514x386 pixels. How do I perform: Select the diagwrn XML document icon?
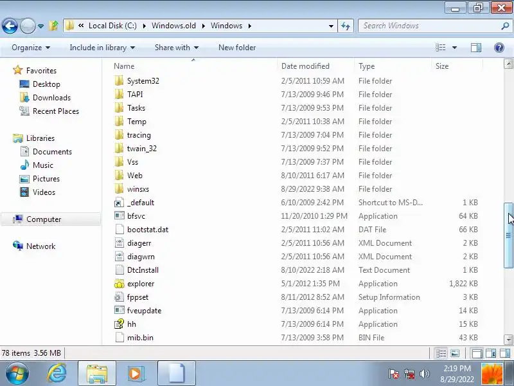120,256
